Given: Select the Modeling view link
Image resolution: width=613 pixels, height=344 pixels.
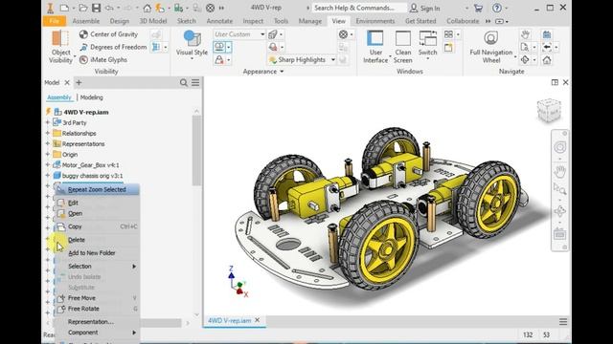Looking at the screenshot, I should coord(92,97).
